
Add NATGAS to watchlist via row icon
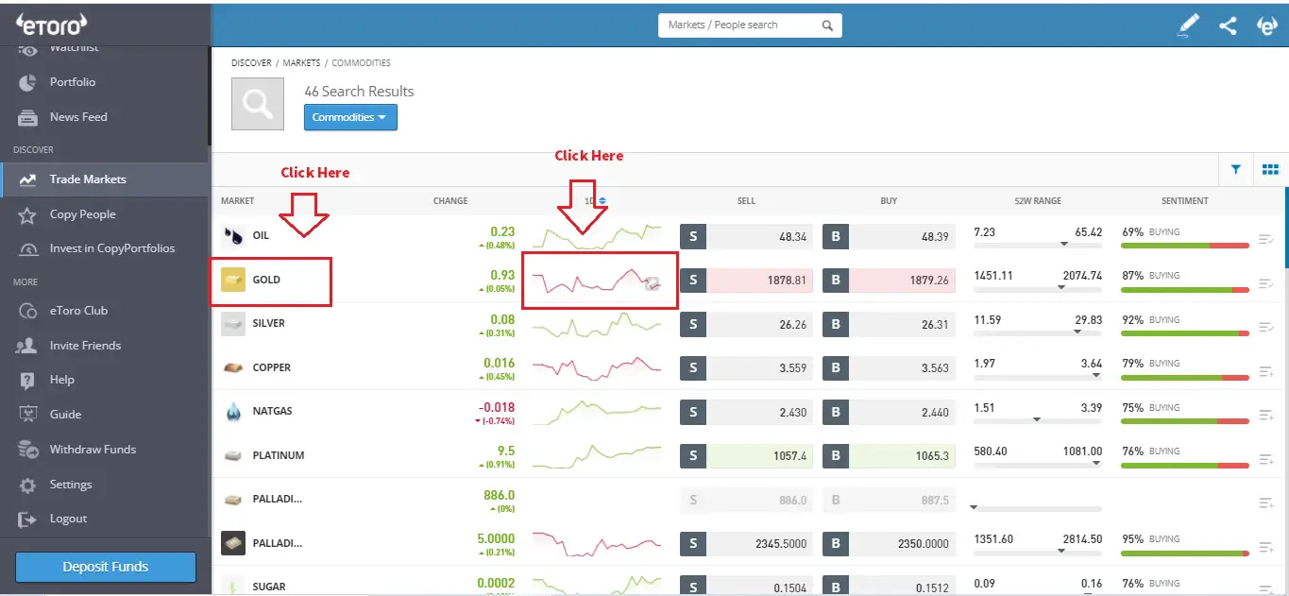point(1267,416)
